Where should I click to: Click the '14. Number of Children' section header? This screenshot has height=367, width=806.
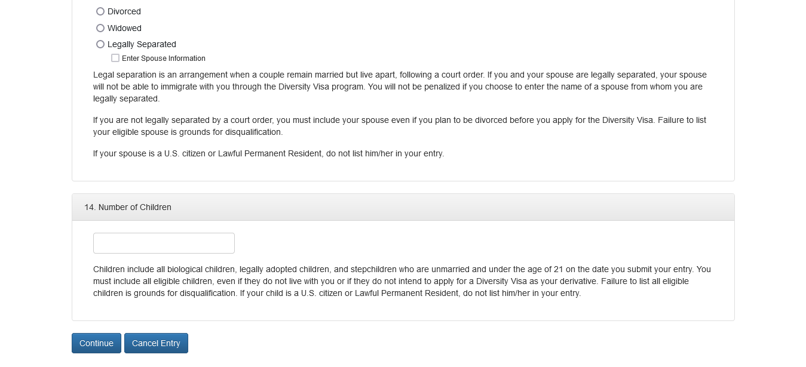(128, 207)
